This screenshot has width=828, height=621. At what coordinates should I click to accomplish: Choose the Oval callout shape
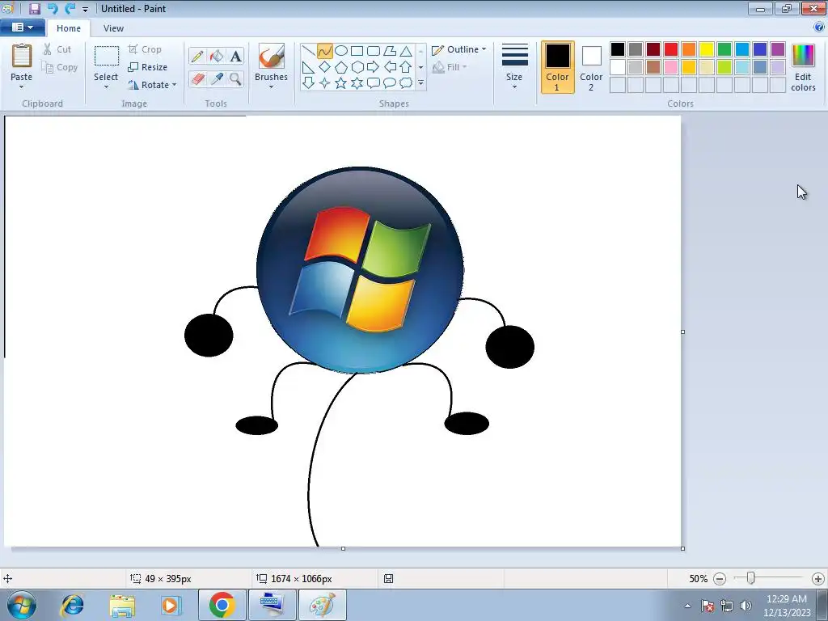[390, 83]
